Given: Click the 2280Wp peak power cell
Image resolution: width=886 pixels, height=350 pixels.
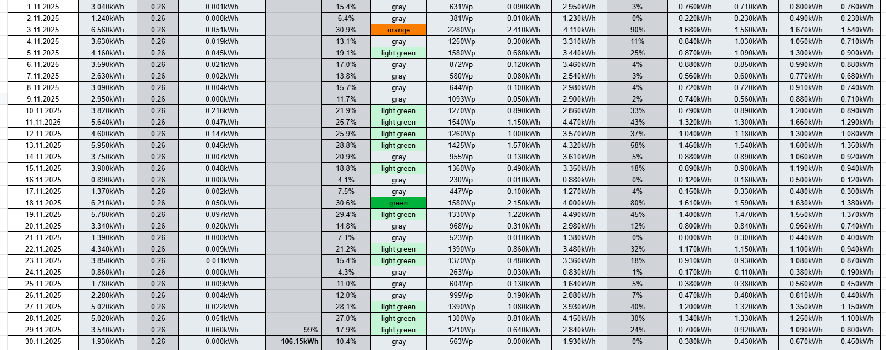Looking at the screenshot, I should coord(461,30).
